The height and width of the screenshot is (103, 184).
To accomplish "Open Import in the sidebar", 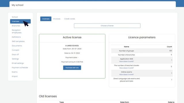I will click(x=15, y=76).
